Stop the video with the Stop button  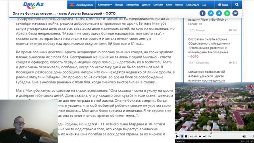click(186, 136)
